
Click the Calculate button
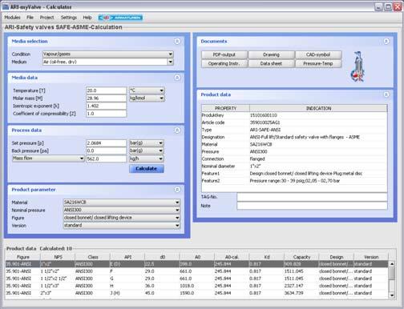tap(147, 169)
